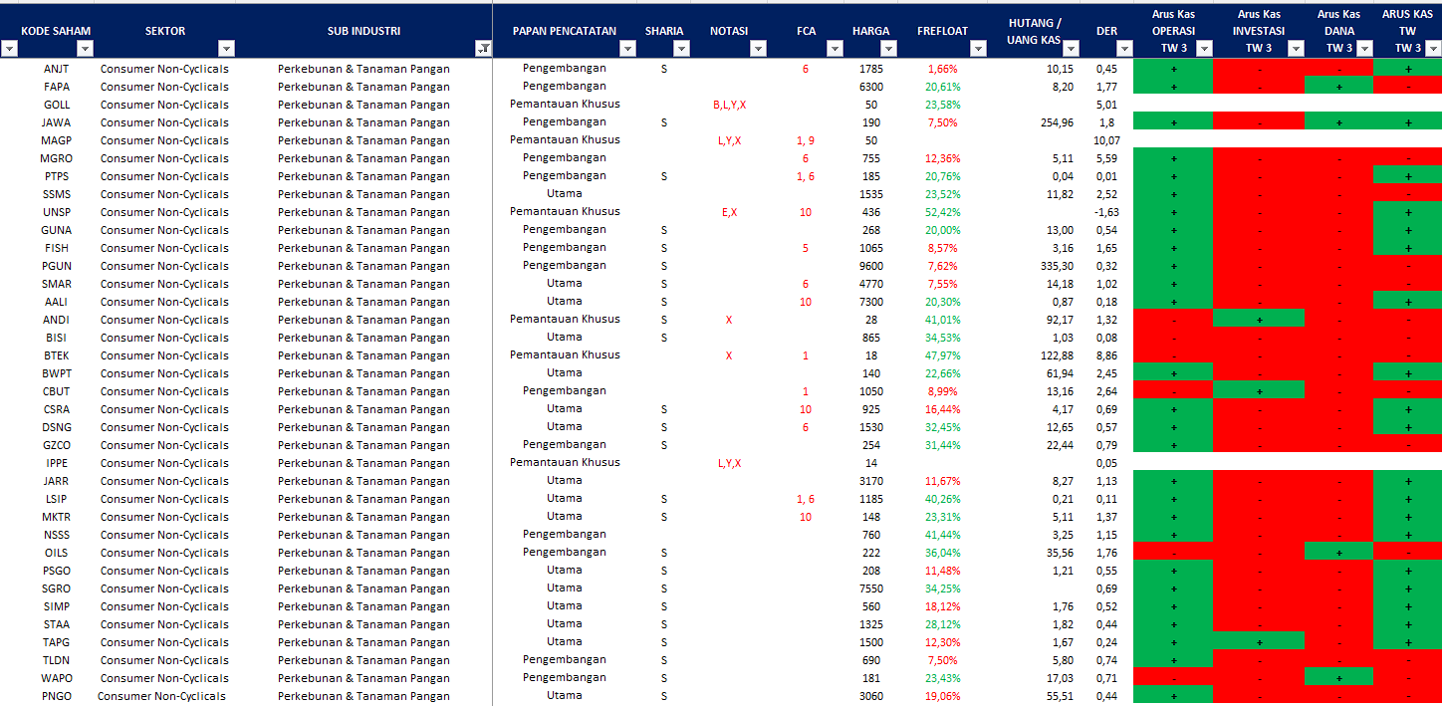Select the BISI stock code cell
The width and height of the screenshot is (1442, 706).
(57, 338)
